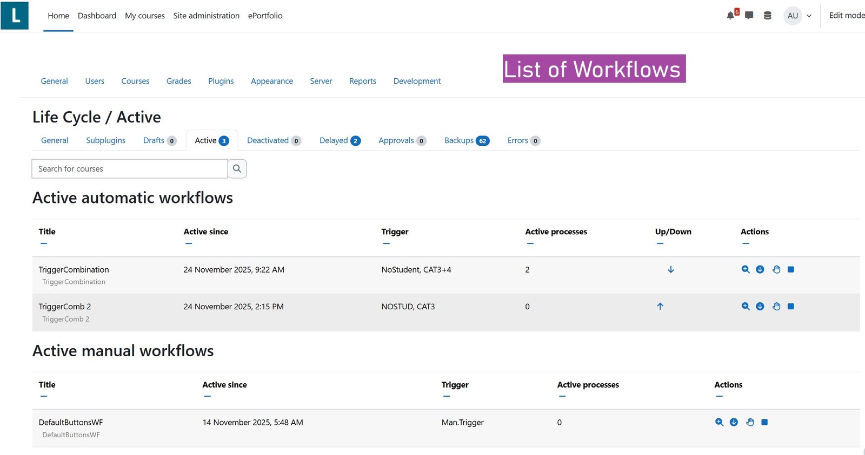Click the magnifier view icon for DefaultButtonsWF

point(719,422)
